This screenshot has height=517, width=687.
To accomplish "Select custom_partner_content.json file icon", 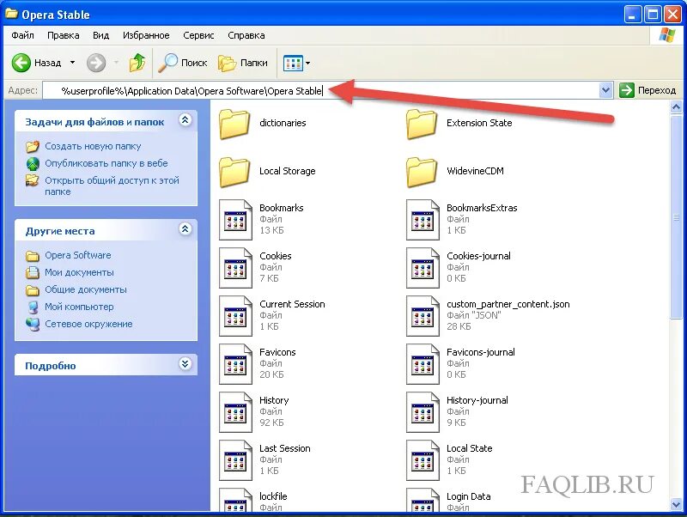I will point(423,316).
